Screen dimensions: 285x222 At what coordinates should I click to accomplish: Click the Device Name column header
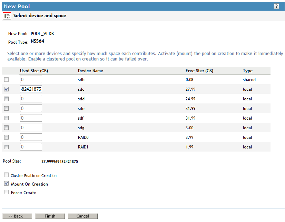pyautogui.click(x=90, y=71)
